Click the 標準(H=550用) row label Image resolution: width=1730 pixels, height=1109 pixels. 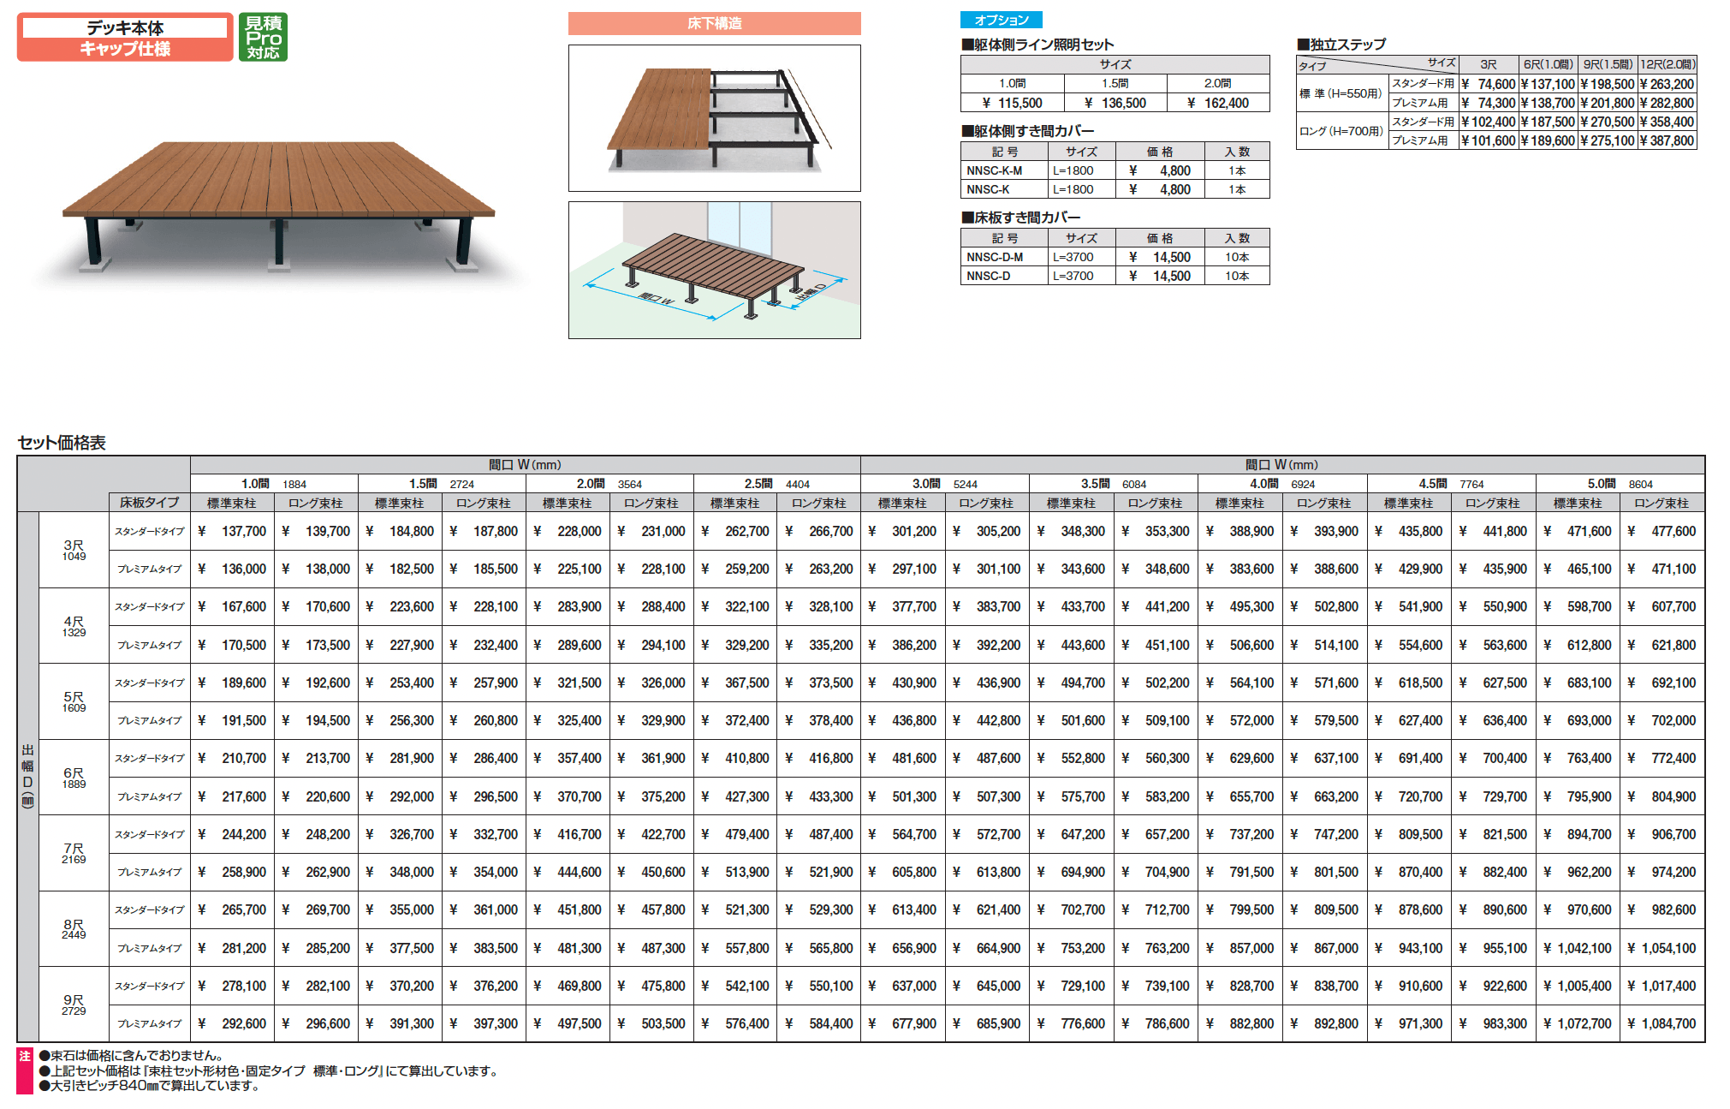[1341, 93]
